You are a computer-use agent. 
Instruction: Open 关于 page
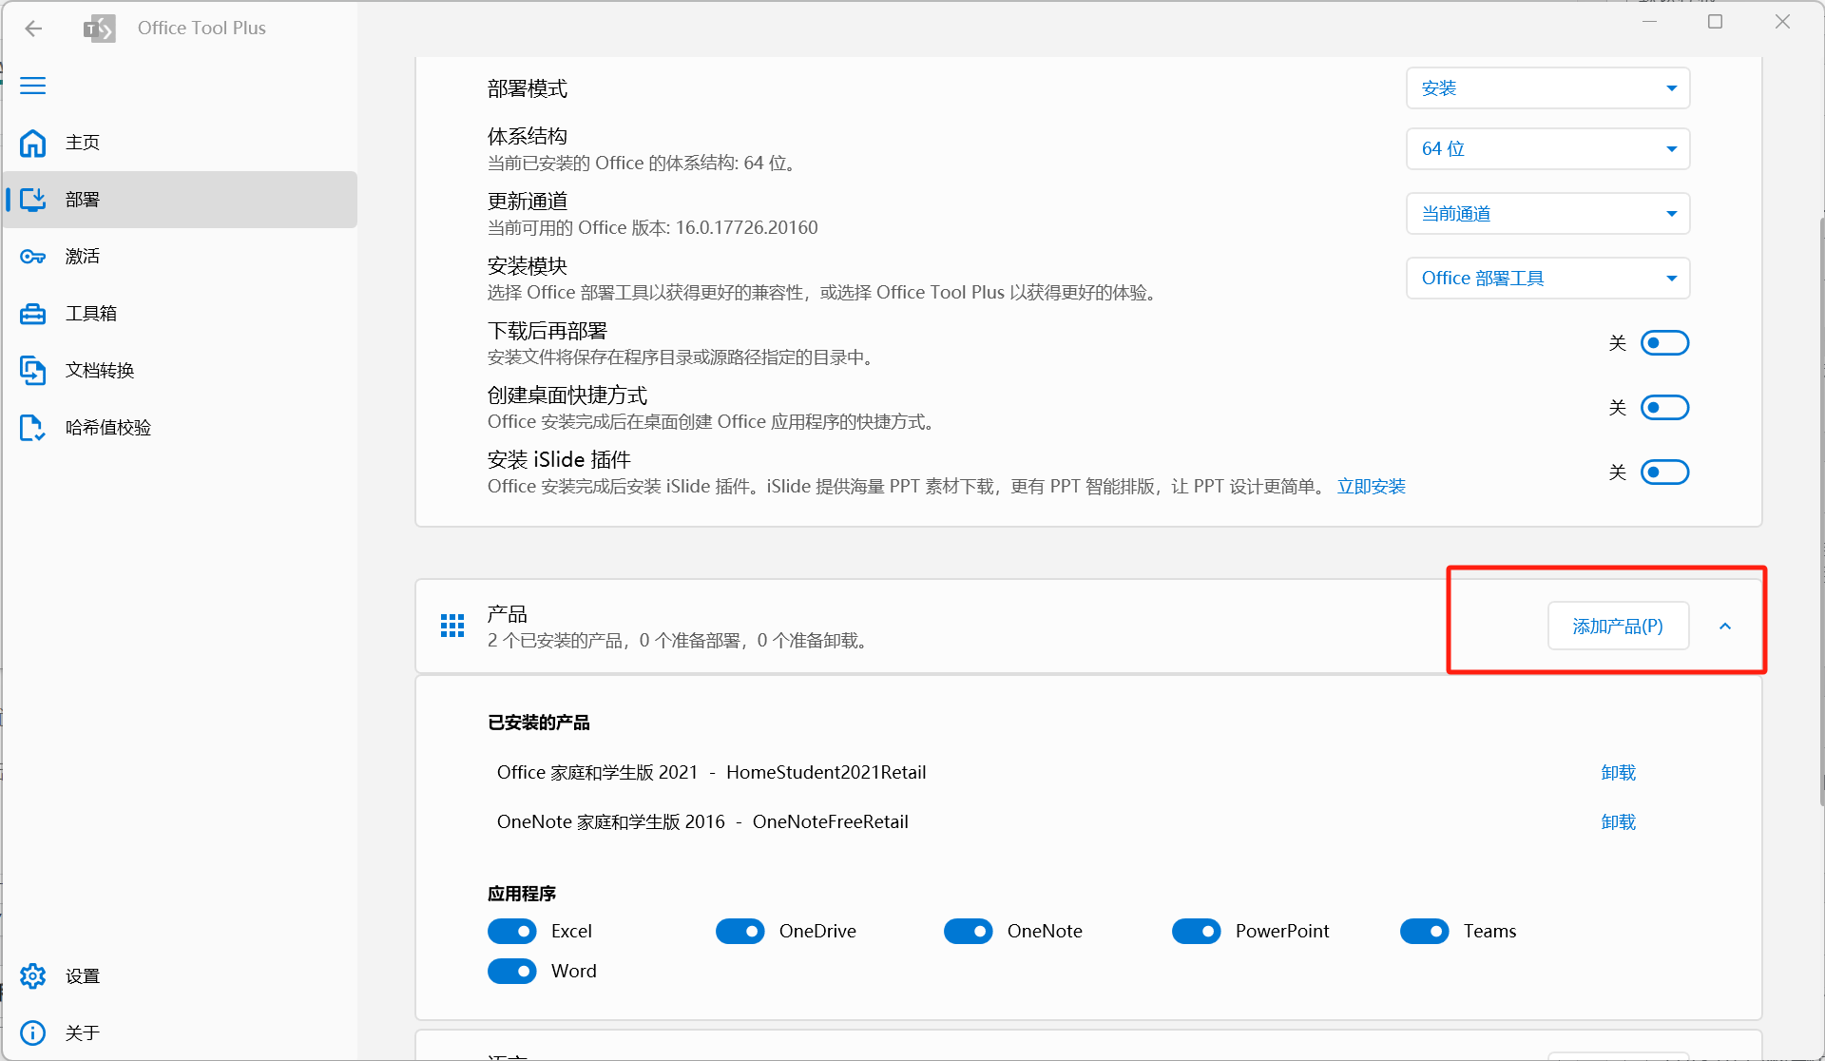point(181,1033)
